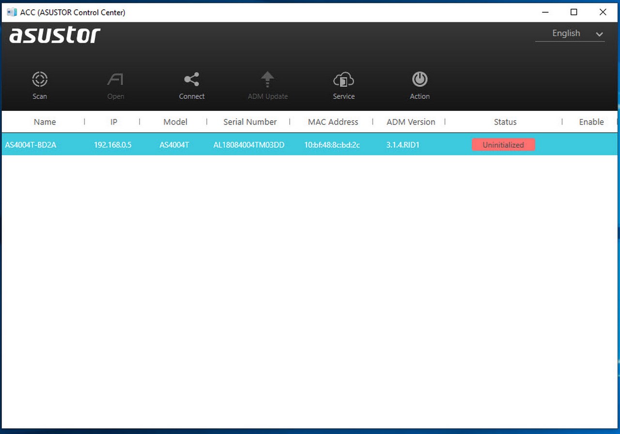Click the Connect share icon
The height and width of the screenshot is (434, 620).
[192, 79]
